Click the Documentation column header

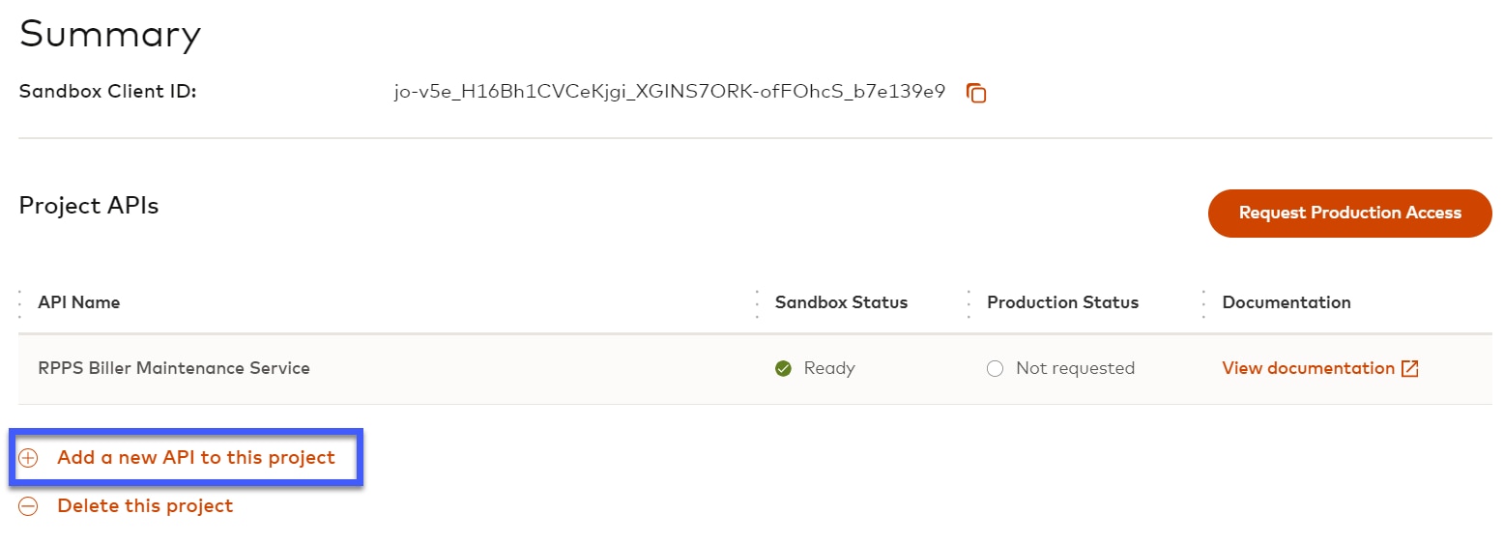[x=1286, y=302]
